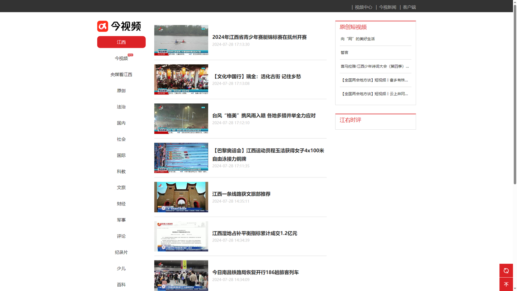Open 央媒看江西 category

click(121, 74)
